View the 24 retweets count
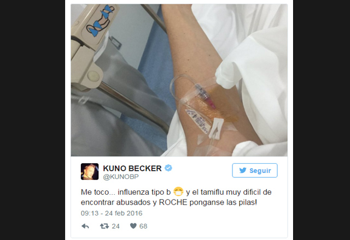Screen dimensions: 350x240 click(x=115, y=226)
